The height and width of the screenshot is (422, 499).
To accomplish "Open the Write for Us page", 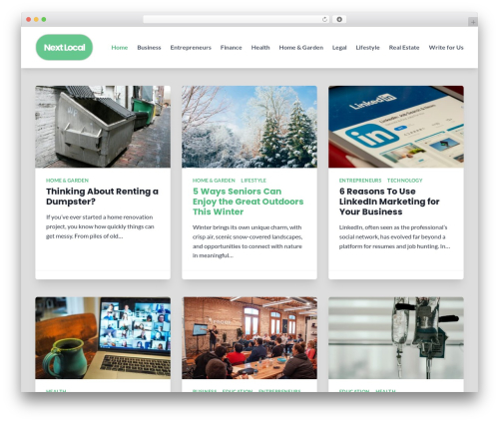I will [446, 48].
